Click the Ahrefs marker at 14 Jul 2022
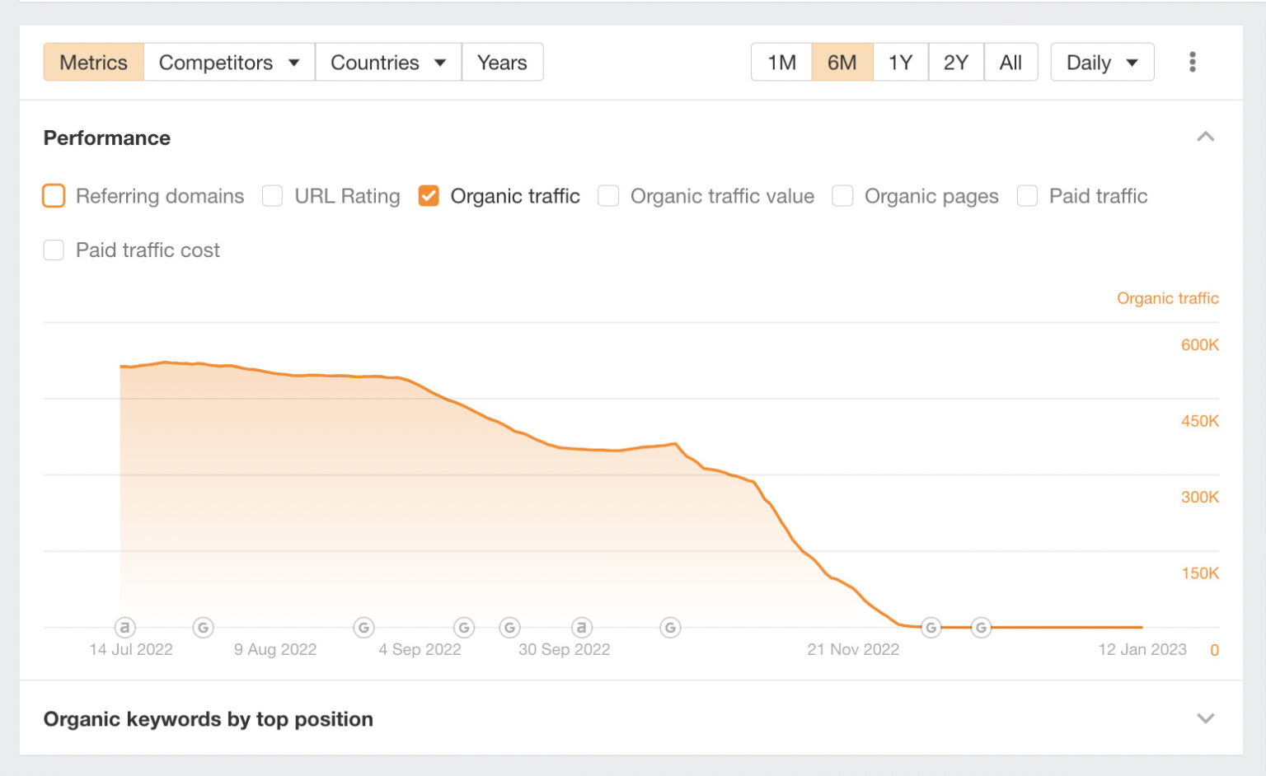The height and width of the screenshot is (776, 1266). (x=124, y=627)
